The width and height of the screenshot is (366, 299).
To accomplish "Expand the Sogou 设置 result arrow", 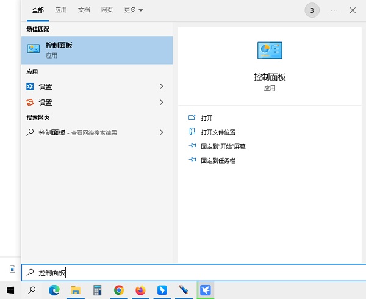I will [162, 103].
